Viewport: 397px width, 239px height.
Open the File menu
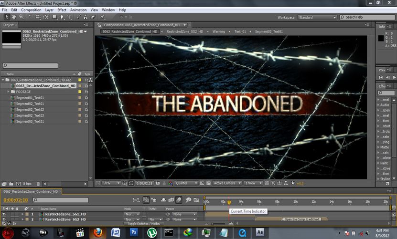point(5,10)
